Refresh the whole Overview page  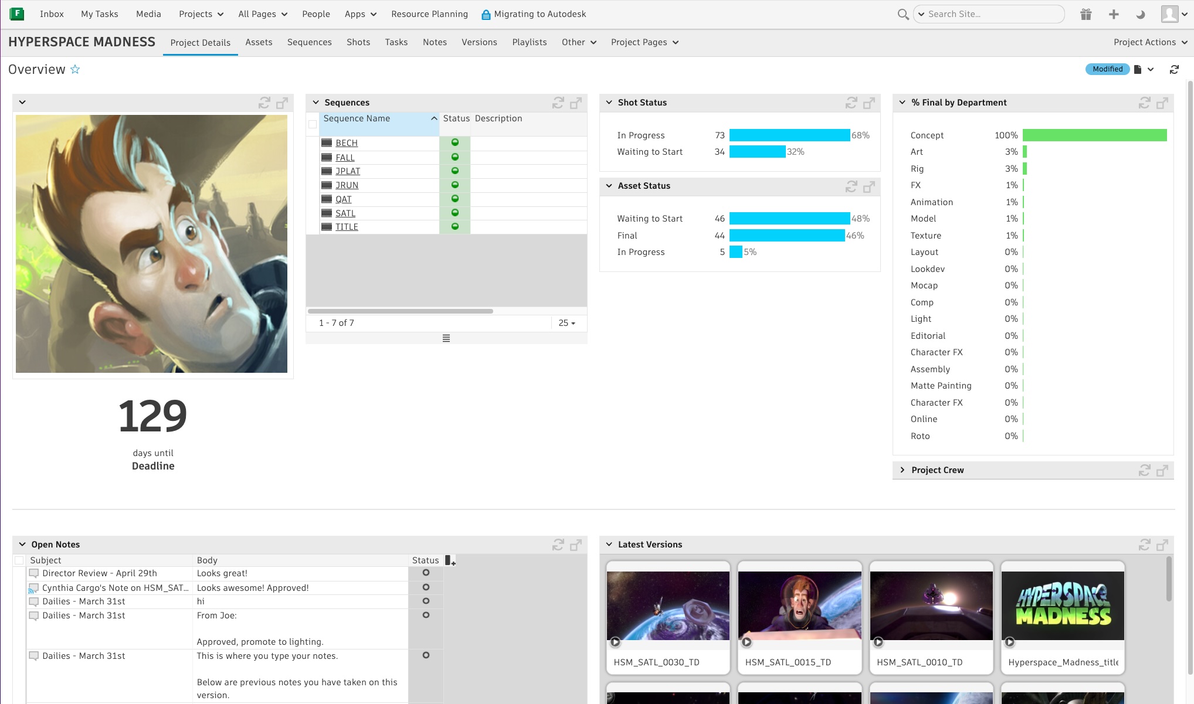click(x=1174, y=69)
